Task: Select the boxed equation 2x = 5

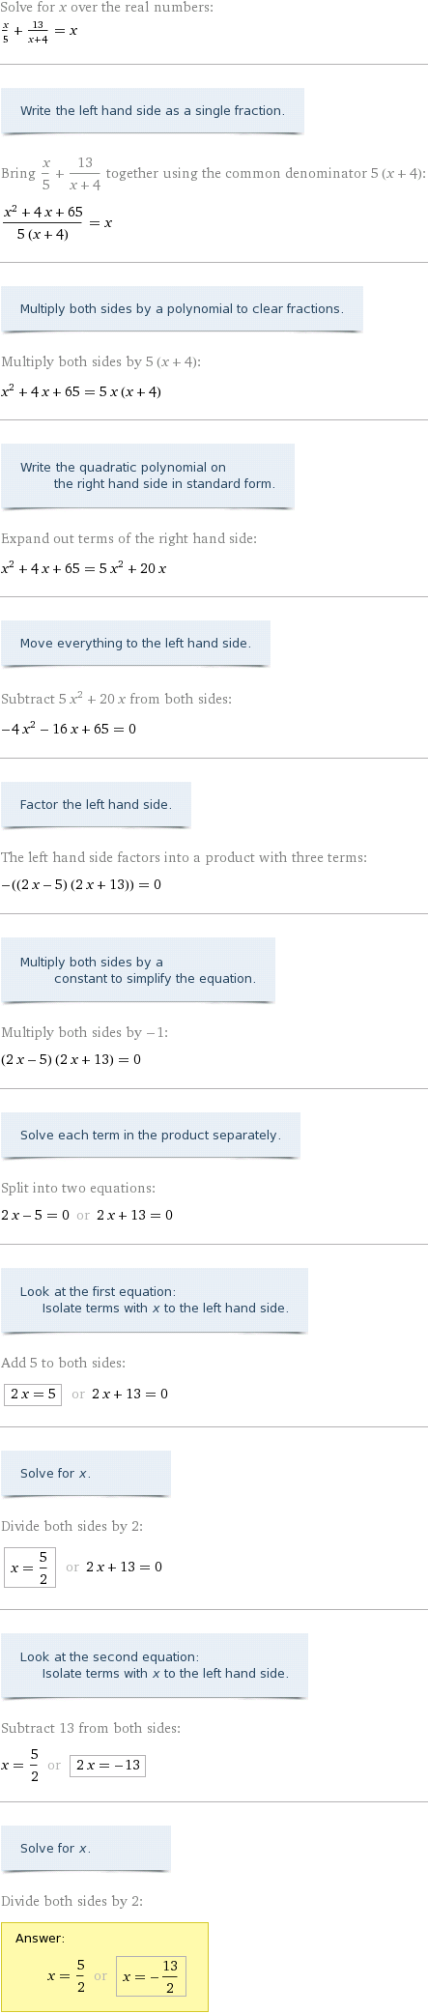Action: (33, 1395)
